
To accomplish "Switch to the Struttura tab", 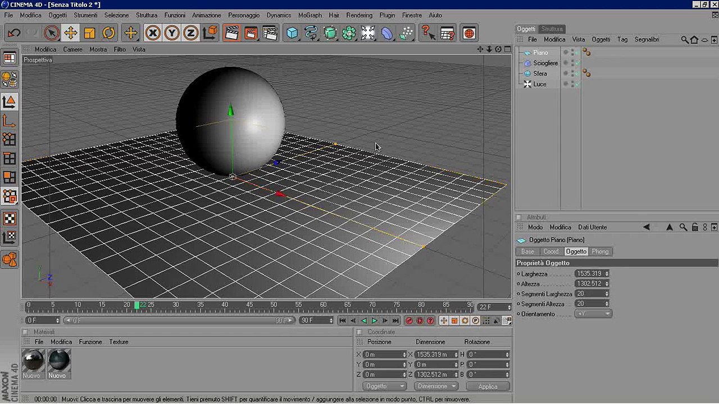I will [552, 29].
